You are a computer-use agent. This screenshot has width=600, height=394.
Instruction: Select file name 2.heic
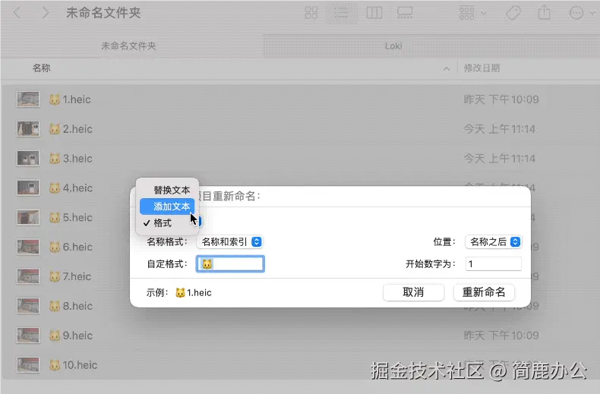coord(71,129)
